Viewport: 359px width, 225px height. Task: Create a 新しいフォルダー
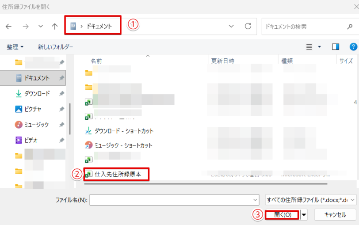pos(55,47)
